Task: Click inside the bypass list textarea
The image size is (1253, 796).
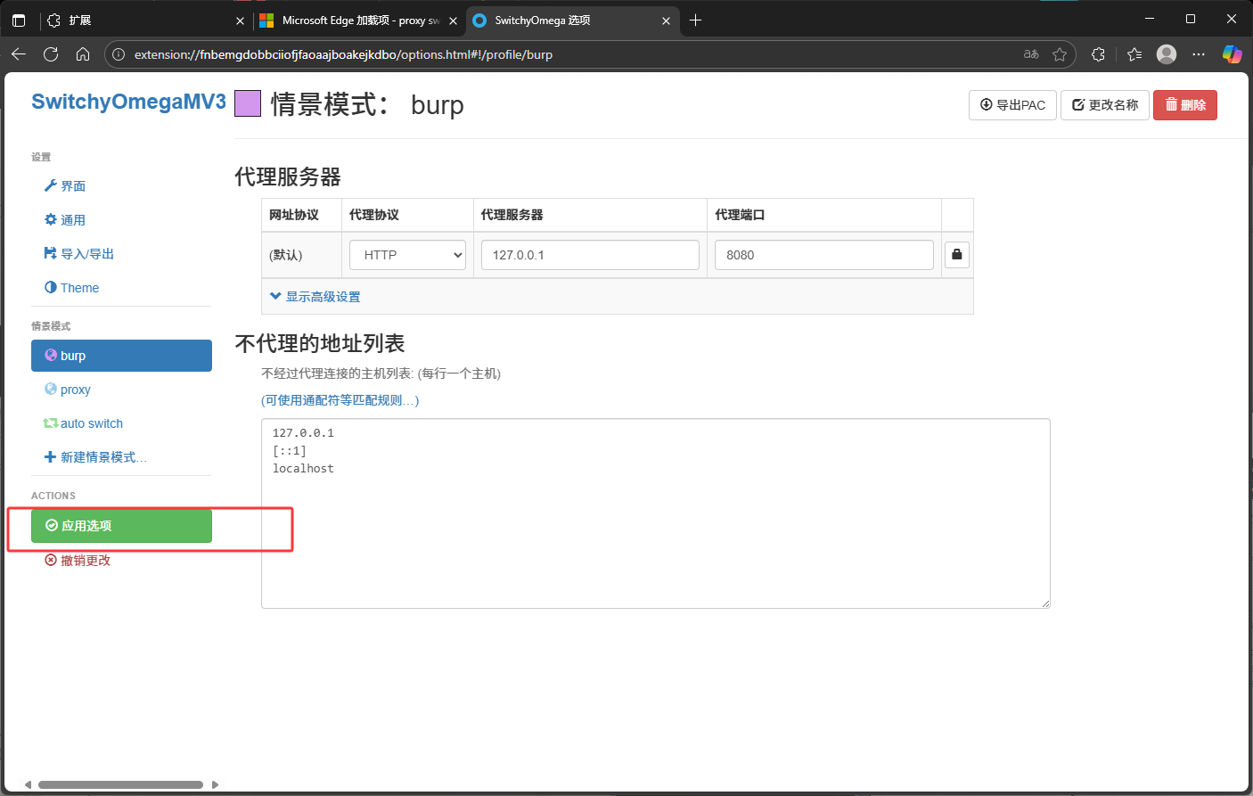Action: (x=656, y=513)
